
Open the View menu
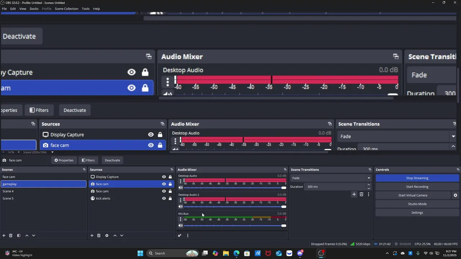(x=23, y=9)
